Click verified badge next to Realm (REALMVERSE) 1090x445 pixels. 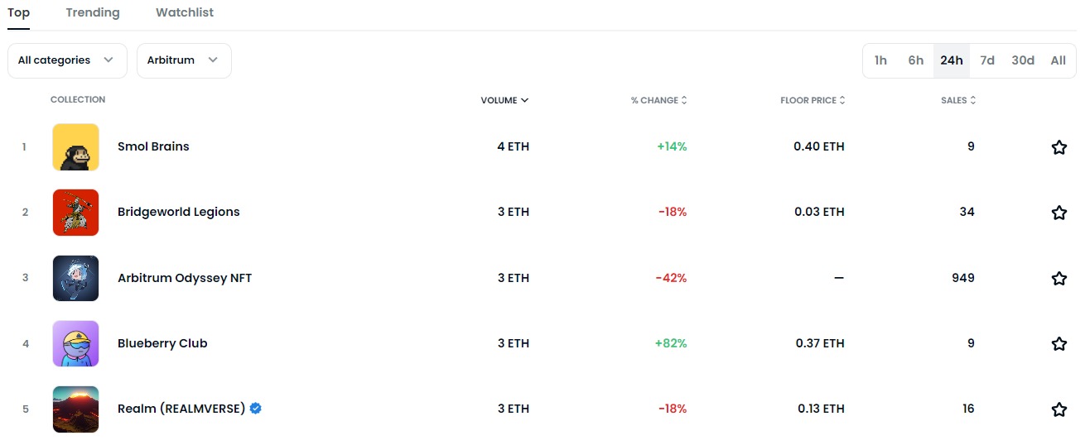pyautogui.click(x=256, y=409)
